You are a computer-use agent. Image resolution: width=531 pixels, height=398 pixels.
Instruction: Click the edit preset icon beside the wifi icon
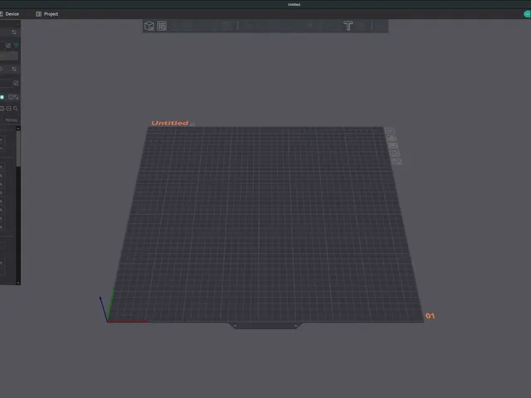(x=8, y=46)
